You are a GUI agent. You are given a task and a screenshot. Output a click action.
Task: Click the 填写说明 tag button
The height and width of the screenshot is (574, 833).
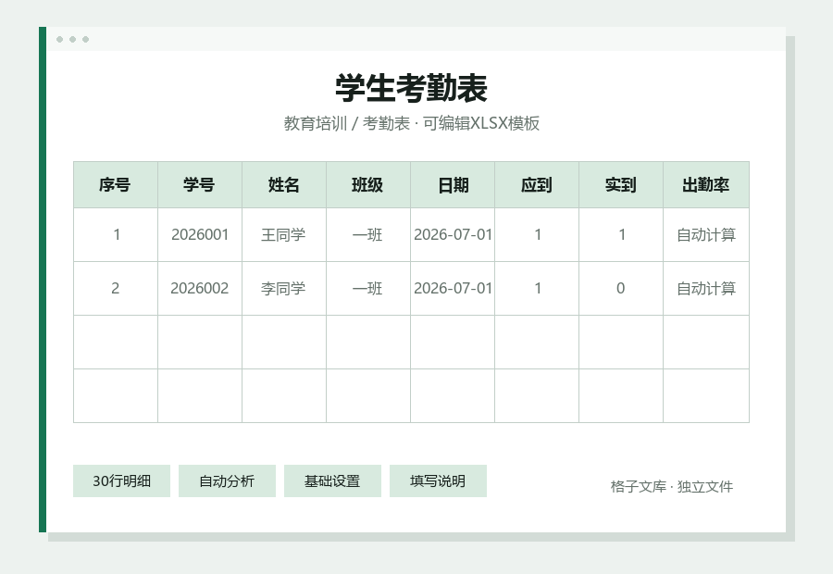point(438,481)
